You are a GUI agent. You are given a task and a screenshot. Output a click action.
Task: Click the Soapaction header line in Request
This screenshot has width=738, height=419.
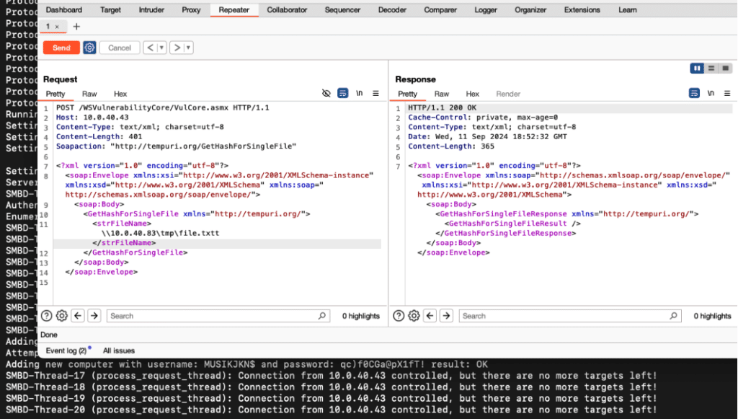[176, 146]
